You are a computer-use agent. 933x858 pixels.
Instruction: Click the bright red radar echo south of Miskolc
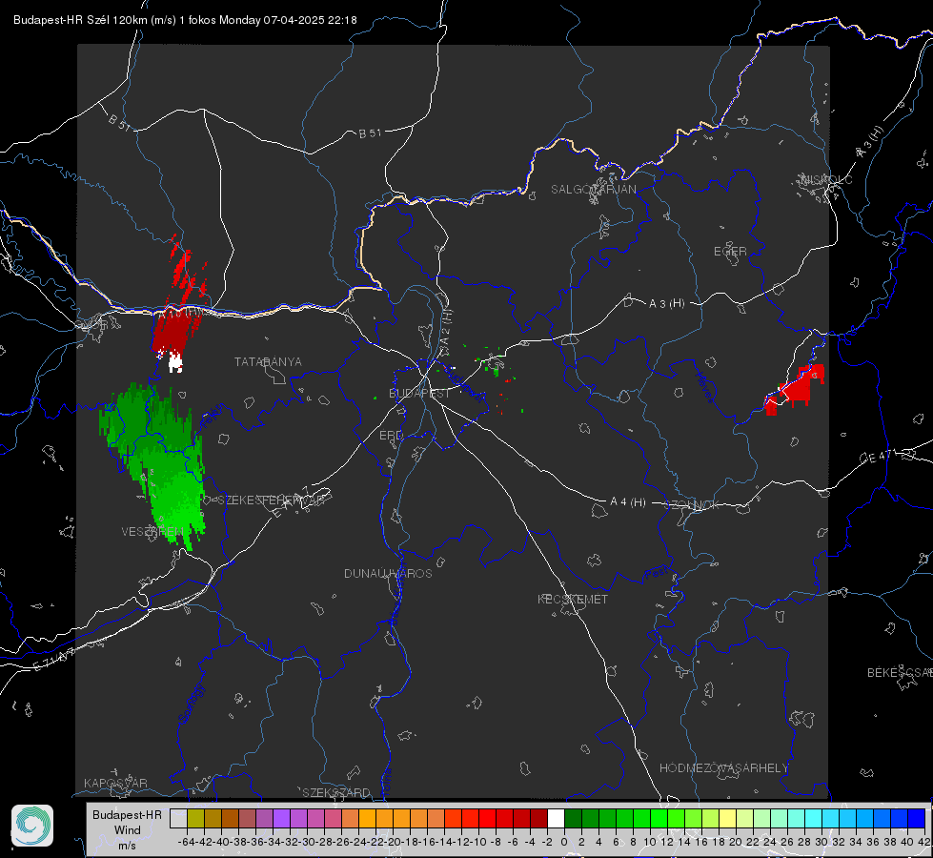[x=796, y=390]
